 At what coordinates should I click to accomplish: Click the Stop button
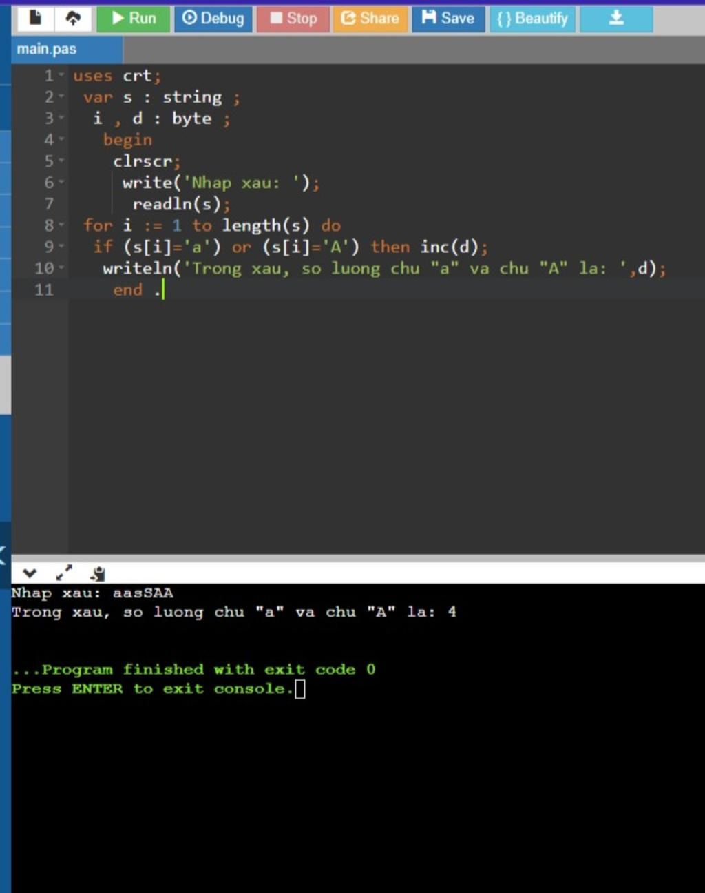click(293, 19)
